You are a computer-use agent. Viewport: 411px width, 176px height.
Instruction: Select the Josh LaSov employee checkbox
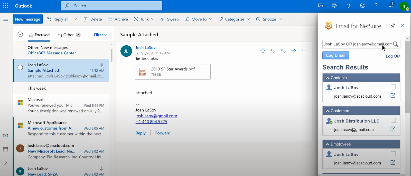393,154
